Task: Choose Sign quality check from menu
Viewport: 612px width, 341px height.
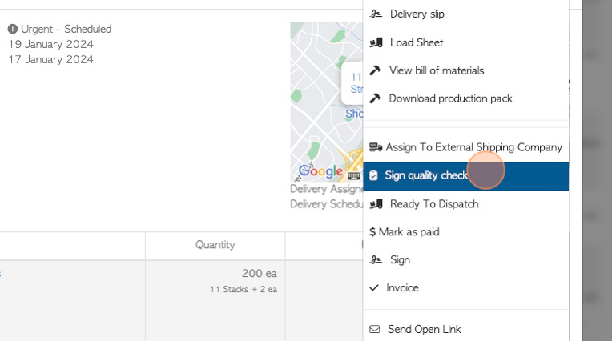Action: [426, 175]
